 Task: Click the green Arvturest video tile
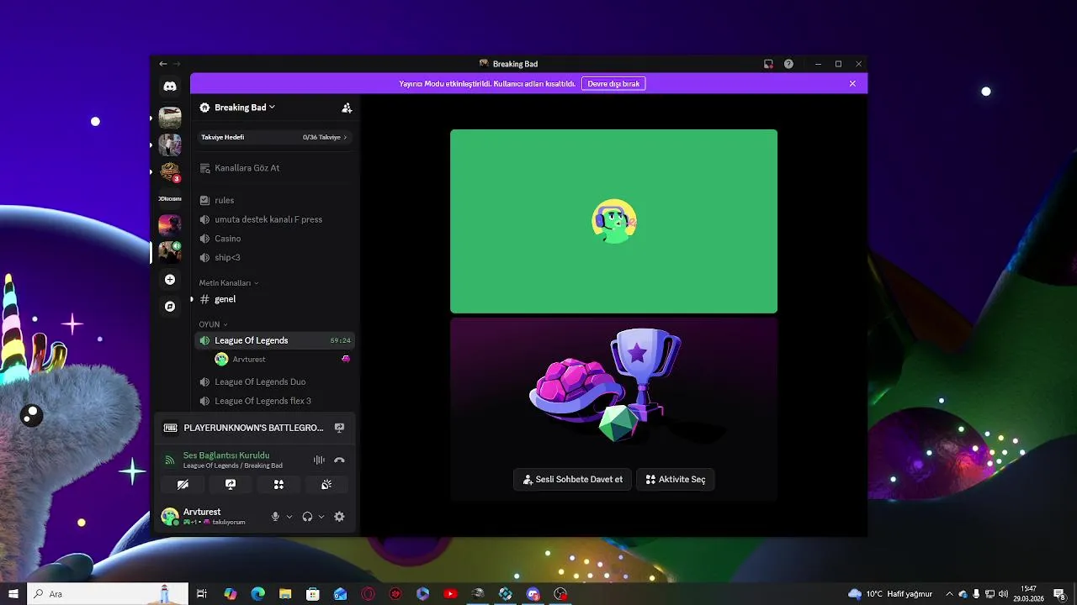(613, 221)
